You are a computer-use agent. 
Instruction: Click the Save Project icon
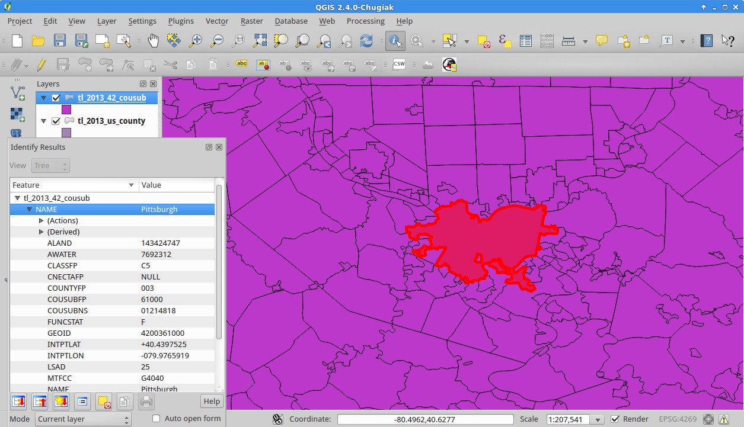60,41
